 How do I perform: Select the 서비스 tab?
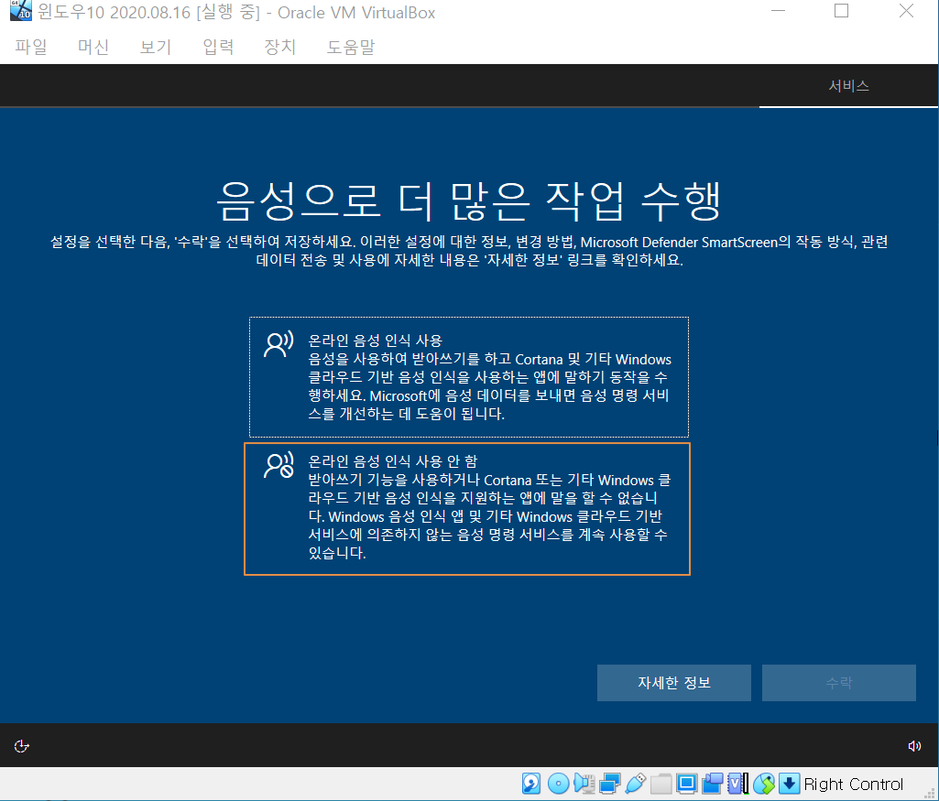pyautogui.click(x=848, y=86)
